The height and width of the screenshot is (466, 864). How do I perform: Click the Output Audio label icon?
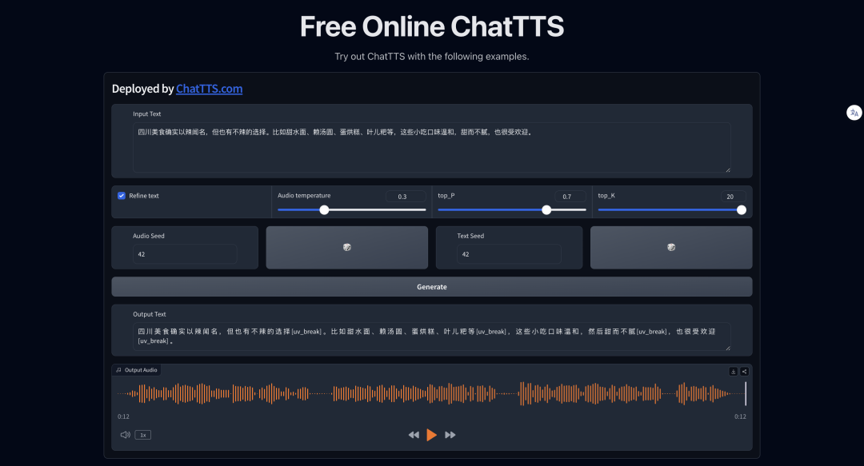point(118,370)
